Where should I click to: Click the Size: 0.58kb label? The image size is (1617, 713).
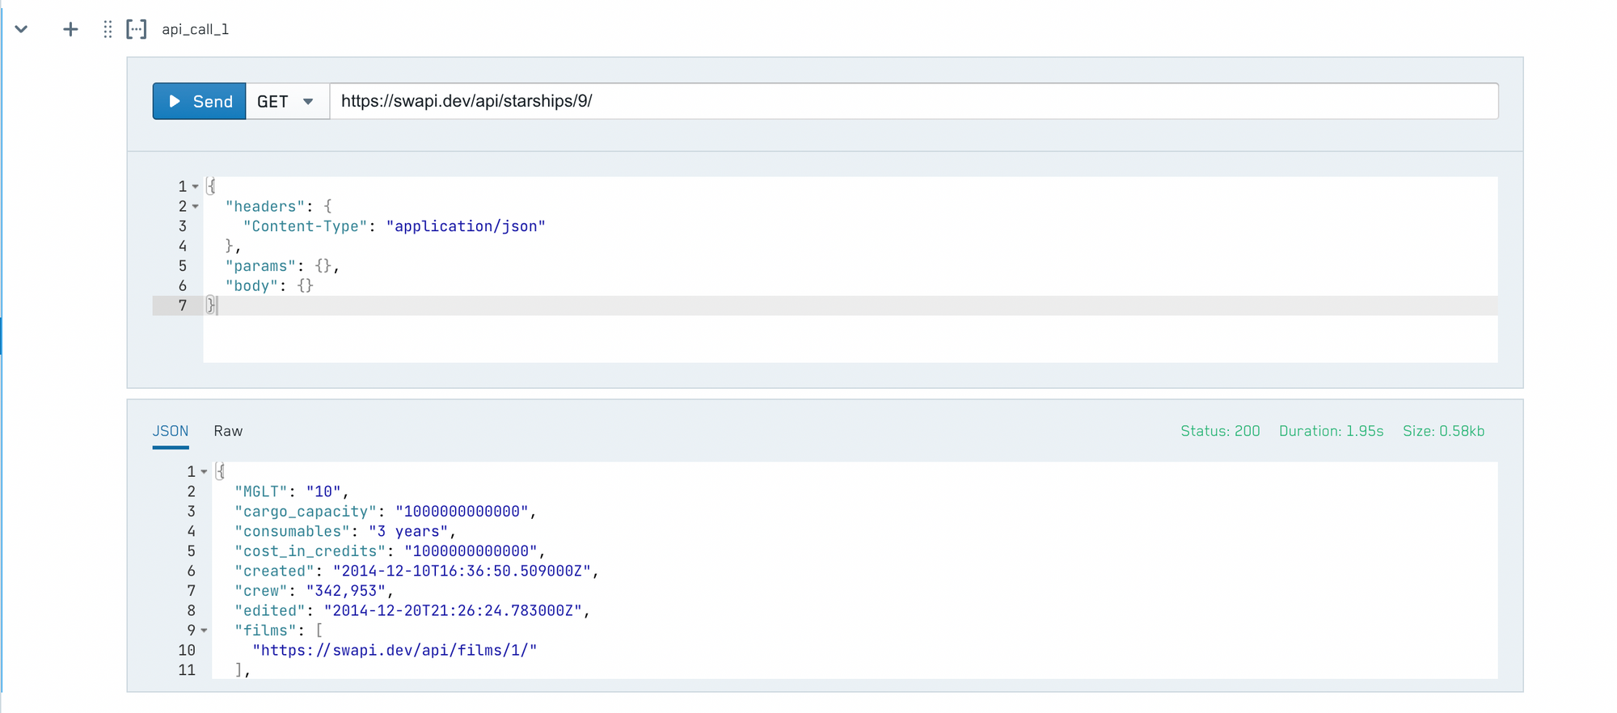click(x=1443, y=431)
